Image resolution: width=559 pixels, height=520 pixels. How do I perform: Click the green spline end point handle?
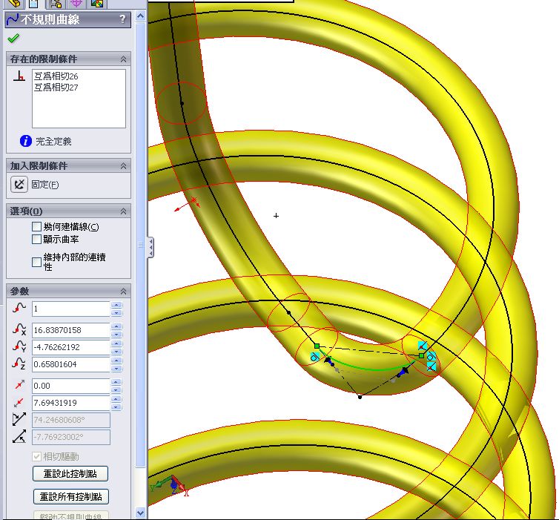pos(421,355)
